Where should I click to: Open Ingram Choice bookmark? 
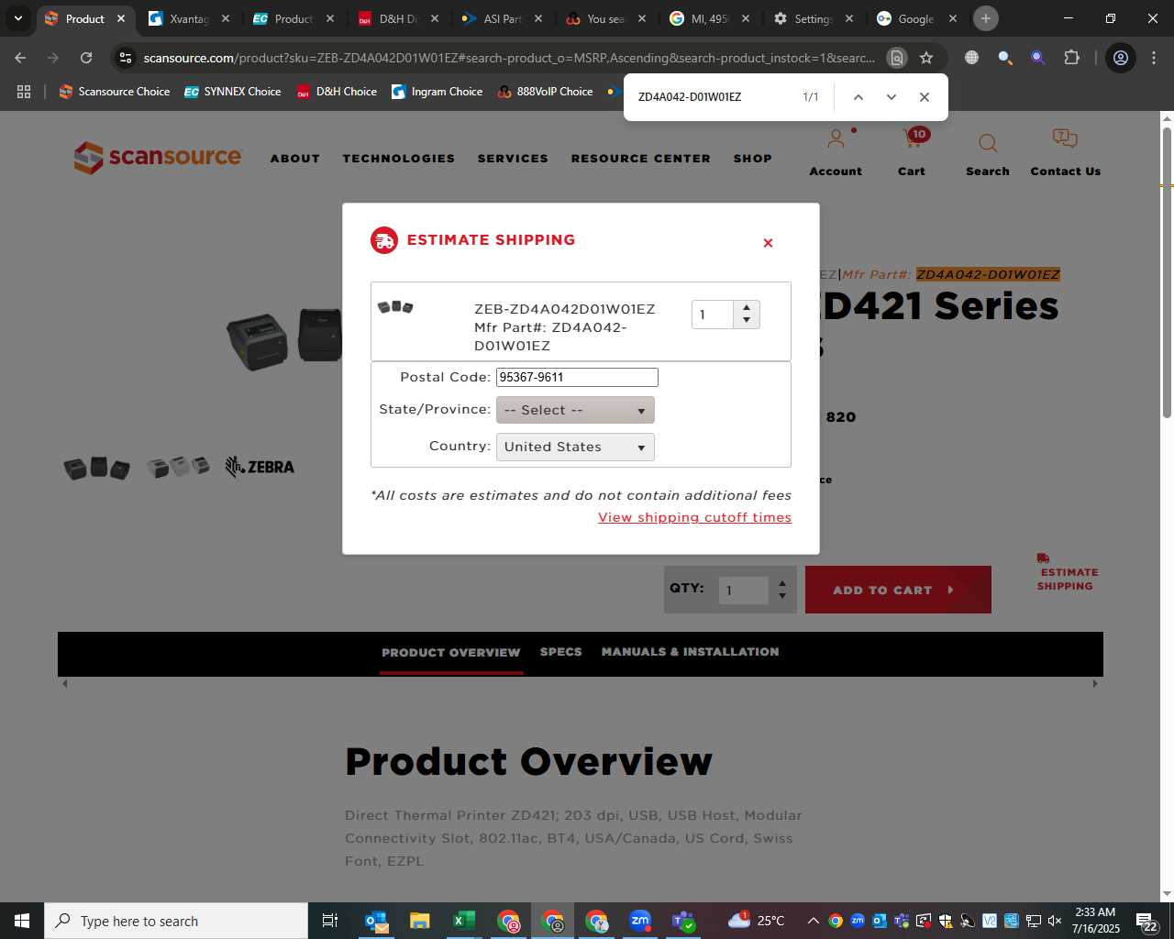click(x=437, y=92)
